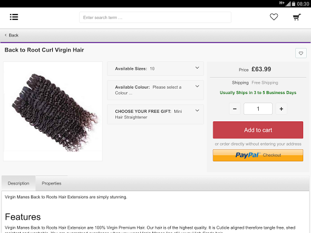Viewport: 311px width, 233px height.
Task: Add product to wishlist heart button
Action: tap(301, 53)
